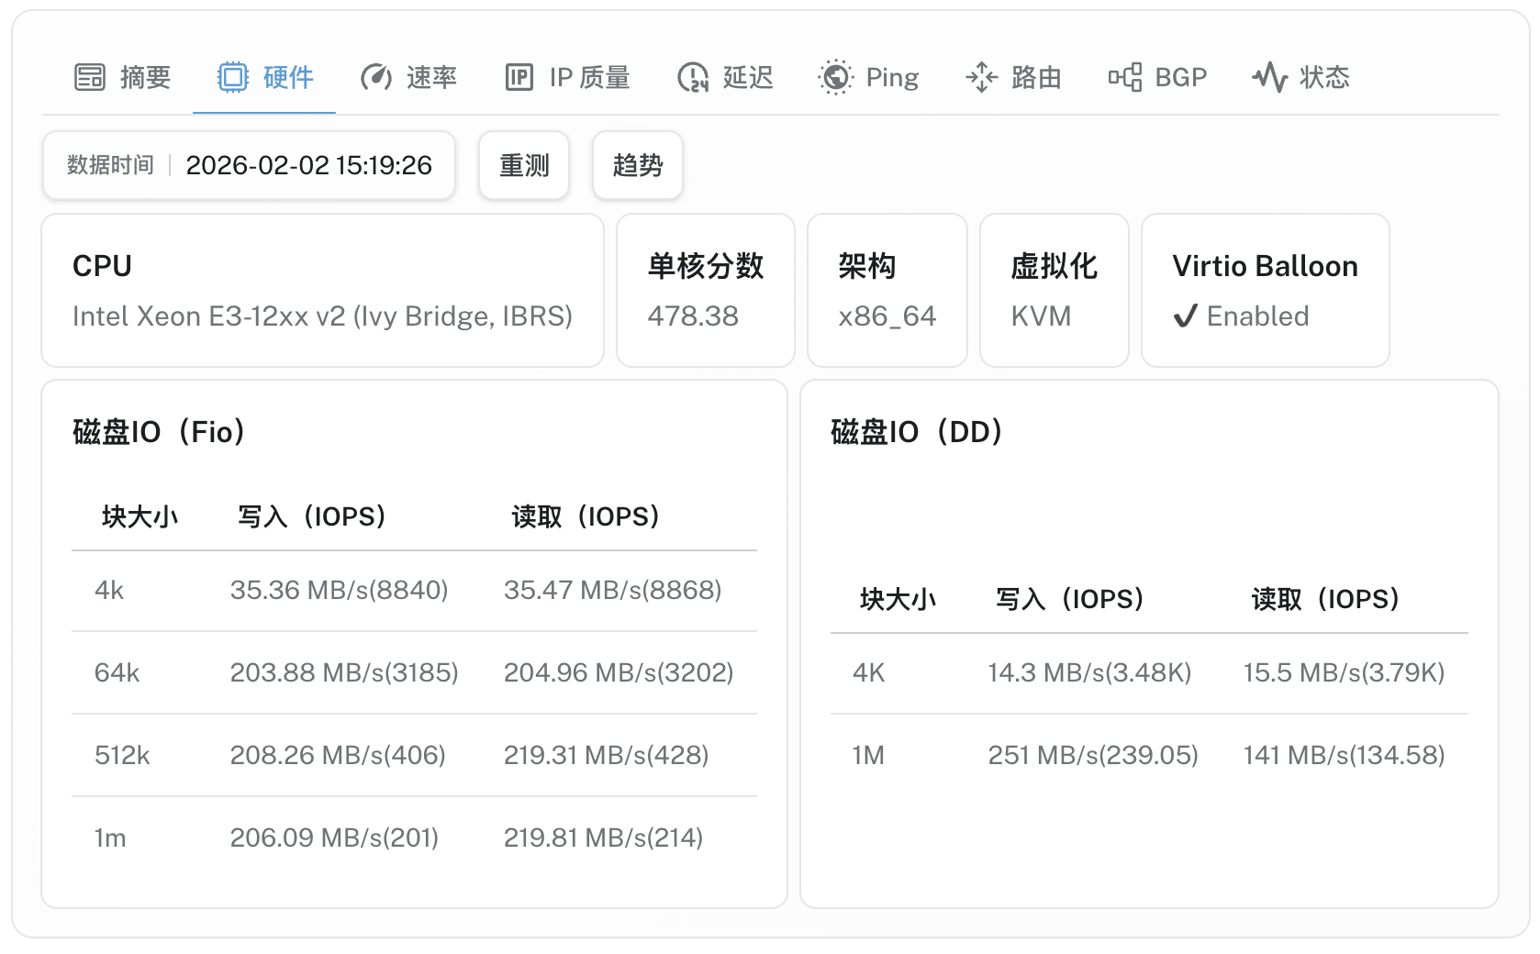This screenshot has height=954, width=1540.
Task: Click the 单核分数 score card
Action: [704, 290]
